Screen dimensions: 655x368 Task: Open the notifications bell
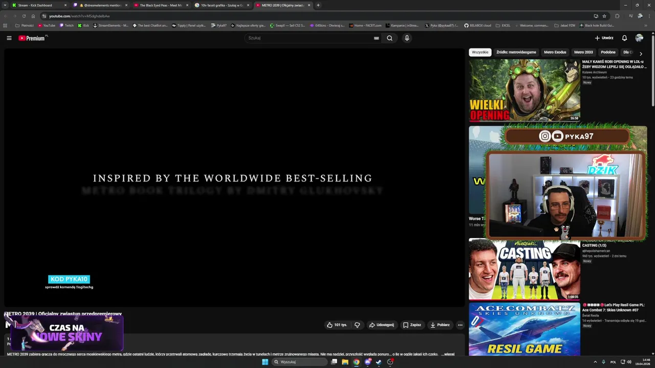(624, 38)
